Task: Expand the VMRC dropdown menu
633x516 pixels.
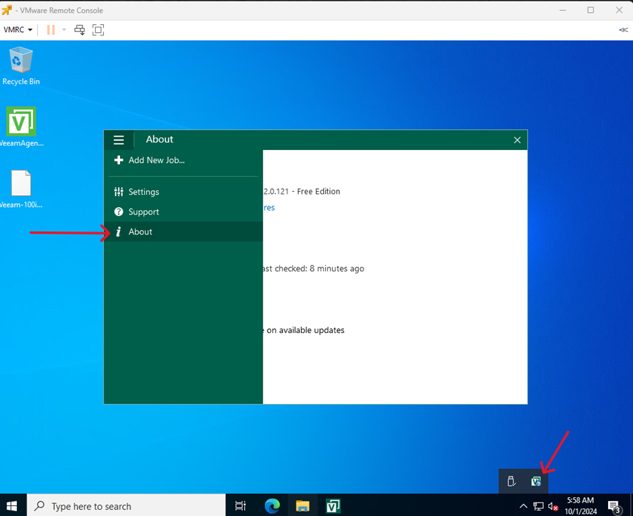Action: 18,29
